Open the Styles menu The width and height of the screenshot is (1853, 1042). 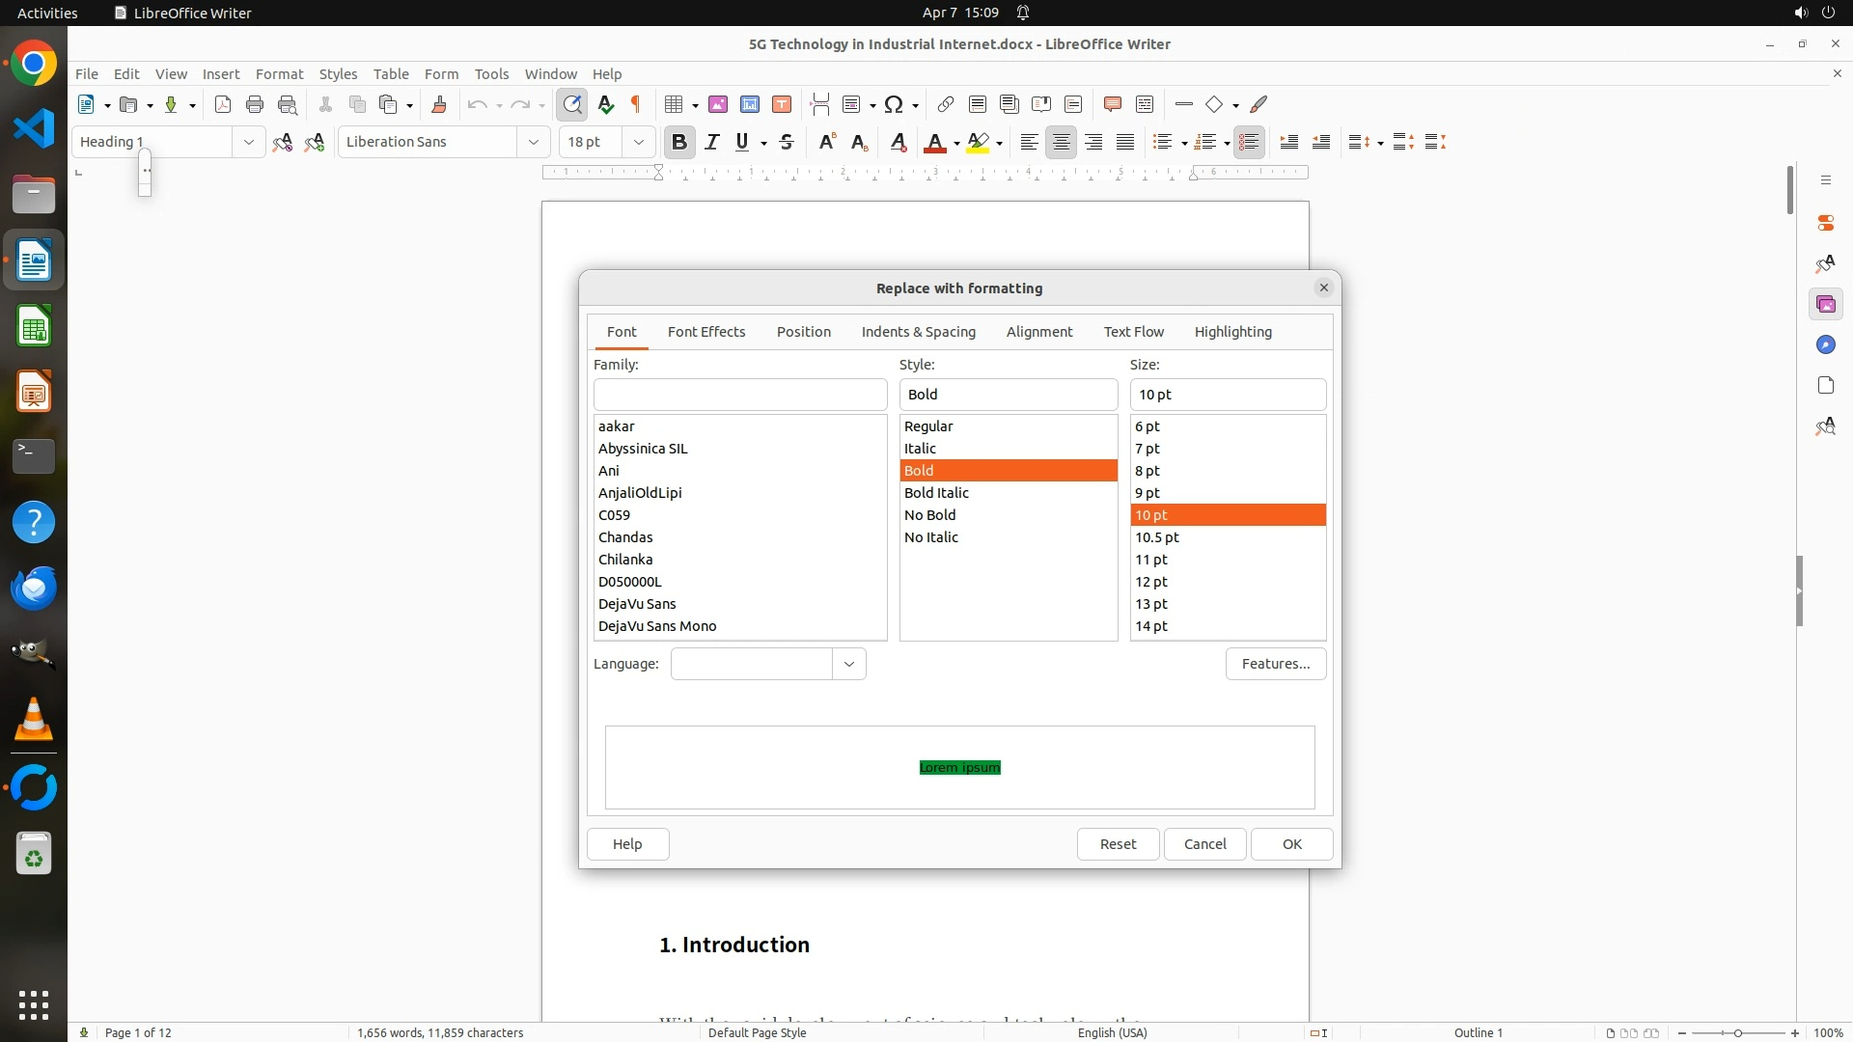(x=338, y=73)
